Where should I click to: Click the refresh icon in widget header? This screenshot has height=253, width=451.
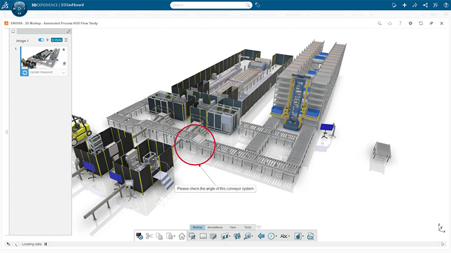(421, 23)
